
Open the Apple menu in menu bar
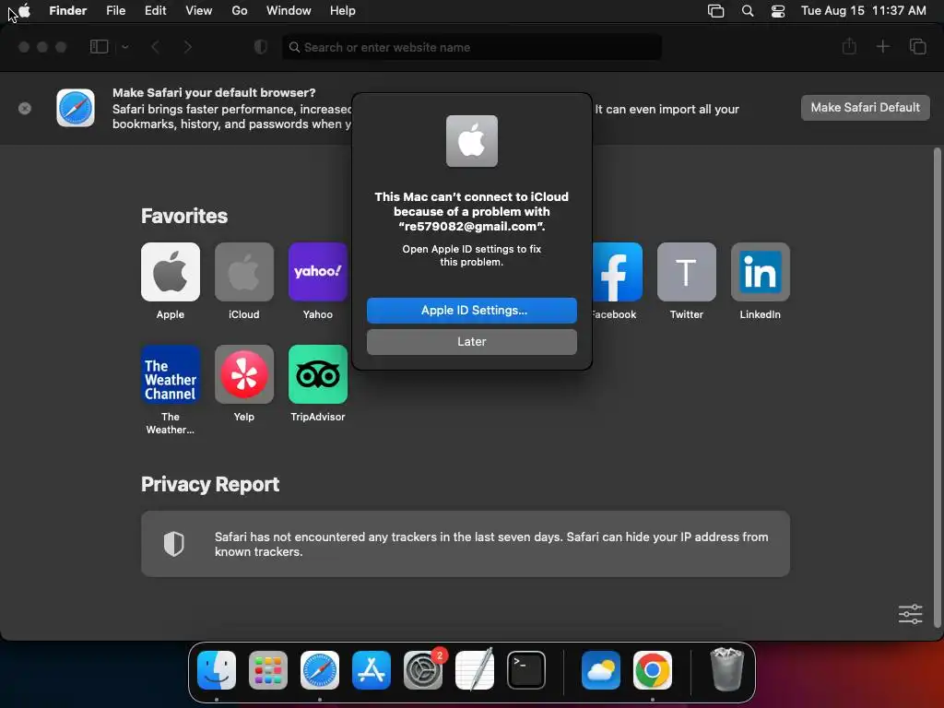(24, 11)
